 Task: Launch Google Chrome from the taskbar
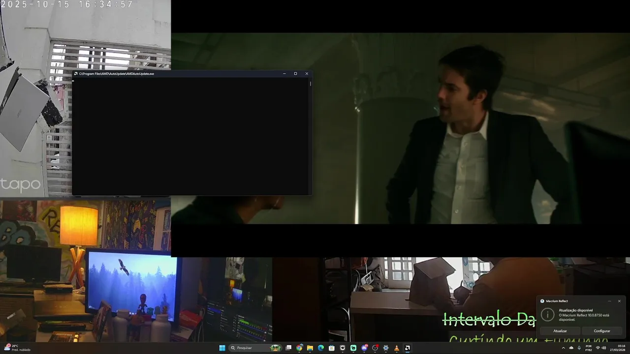tap(299, 348)
